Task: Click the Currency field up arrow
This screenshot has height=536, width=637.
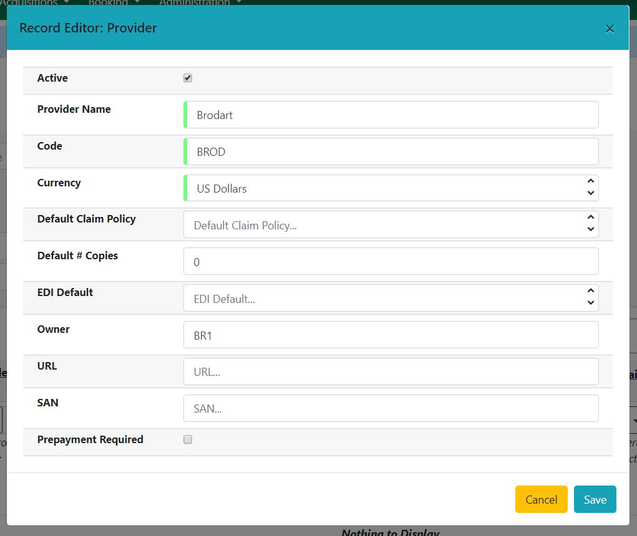Action: [x=590, y=183]
